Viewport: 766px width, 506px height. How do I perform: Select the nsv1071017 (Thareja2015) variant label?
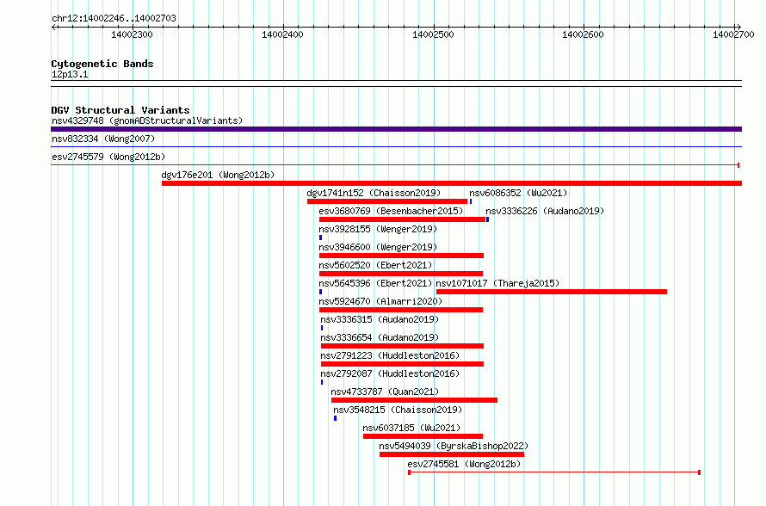(497, 283)
